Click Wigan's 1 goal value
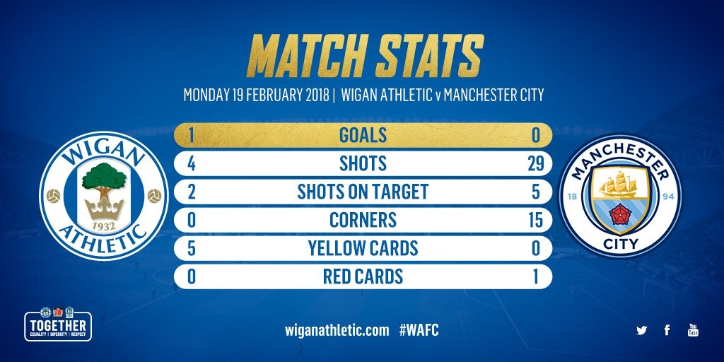The height and width of the screenshot is (362, 724). click(191, 136)
